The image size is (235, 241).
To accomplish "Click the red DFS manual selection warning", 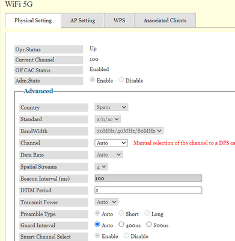I will 184,143.
